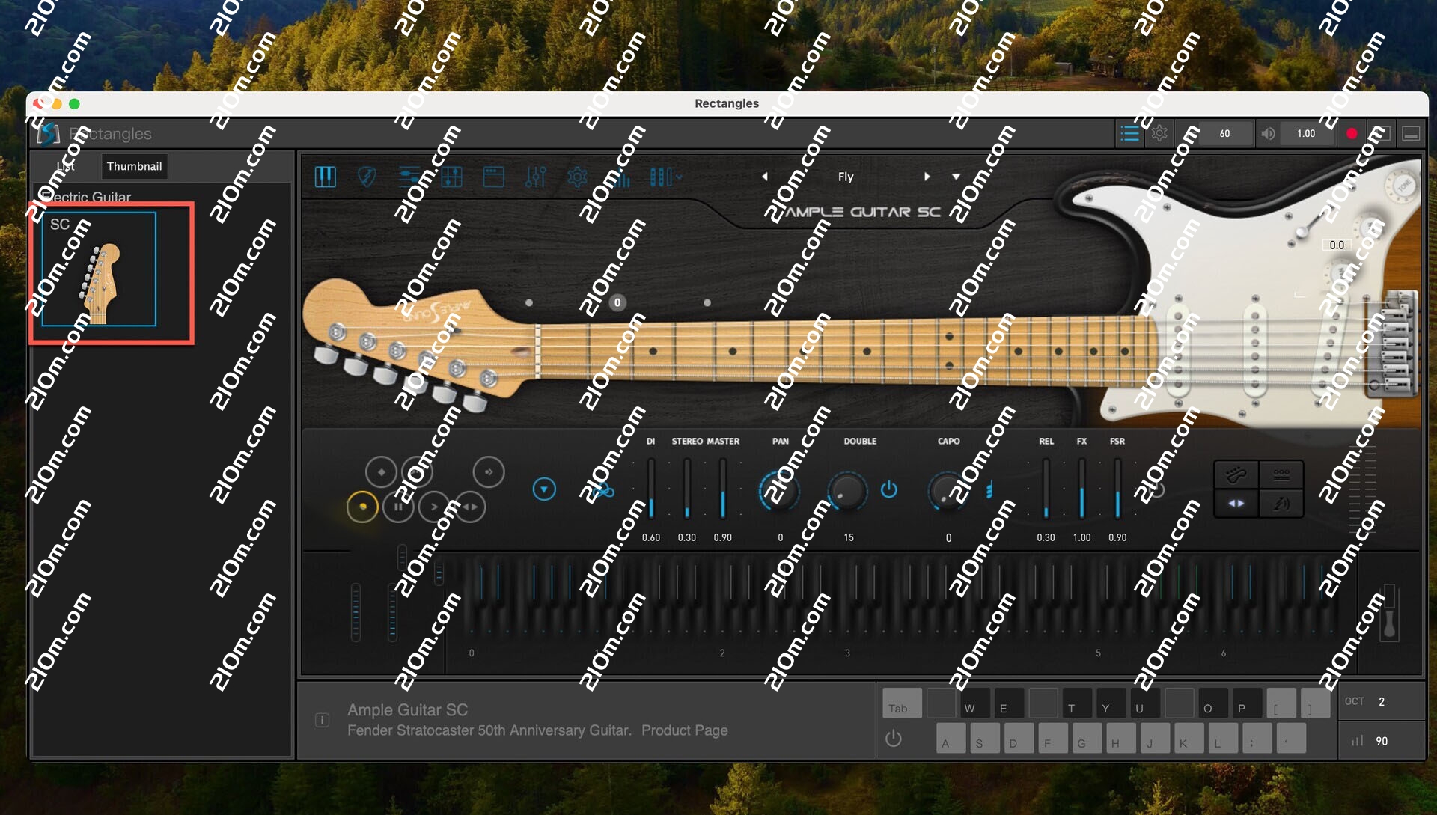Click the P key on virtual keyboard
The image size is (1437, 815).
coord(1247,703)
